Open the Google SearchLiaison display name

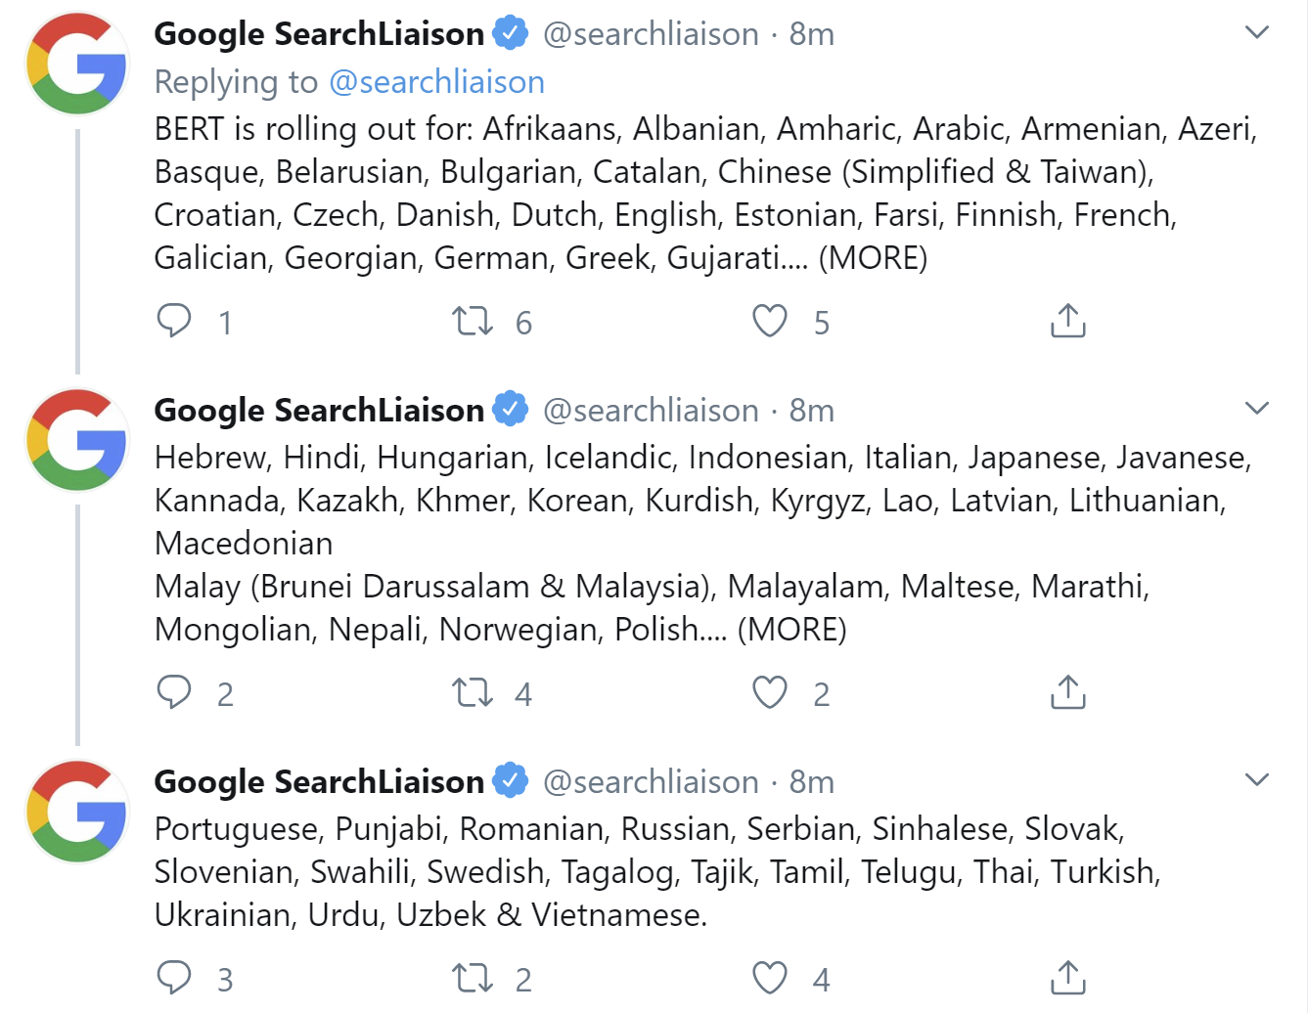(x=319, y=32)
